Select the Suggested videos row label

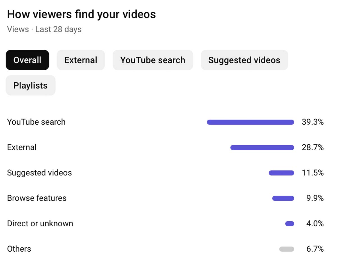[39, 173]
